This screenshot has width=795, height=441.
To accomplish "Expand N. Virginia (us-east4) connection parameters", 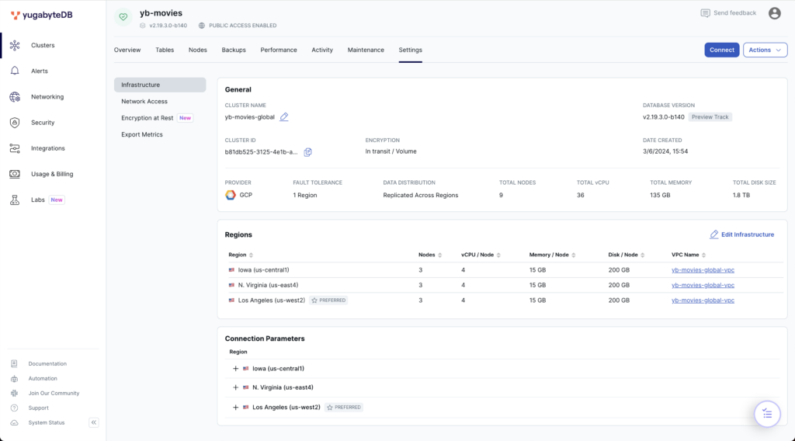I will click(235, 387).
